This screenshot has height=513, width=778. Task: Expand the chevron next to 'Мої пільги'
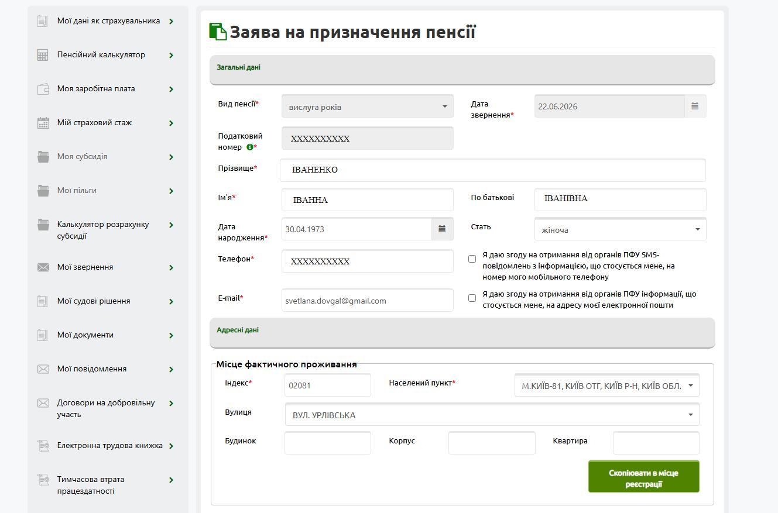[172, 191]
